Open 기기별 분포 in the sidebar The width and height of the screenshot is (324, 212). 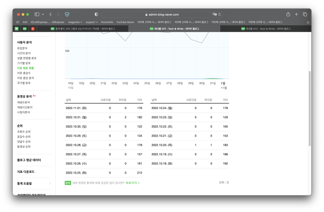[24, 63]
